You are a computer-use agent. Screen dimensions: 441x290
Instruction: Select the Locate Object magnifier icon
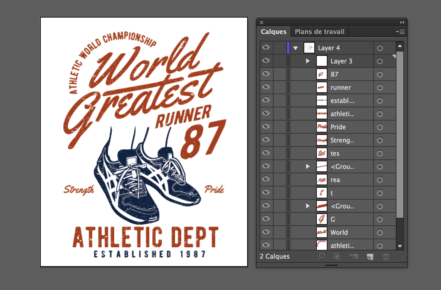tap(321, 256)
